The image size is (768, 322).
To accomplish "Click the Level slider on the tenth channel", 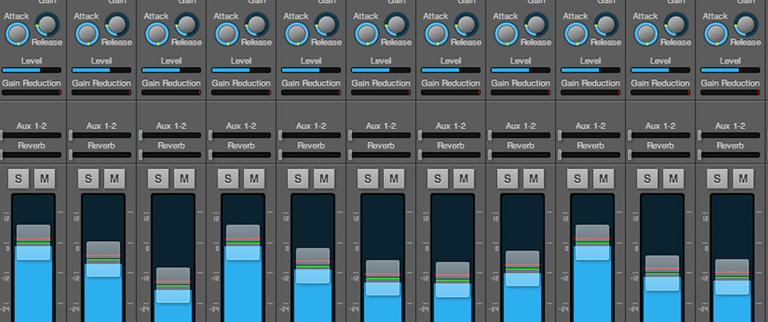I will click(661, 70).
